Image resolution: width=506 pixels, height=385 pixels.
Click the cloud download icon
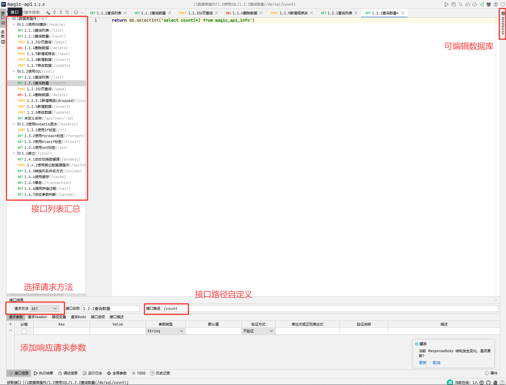[x=475, y=4]
